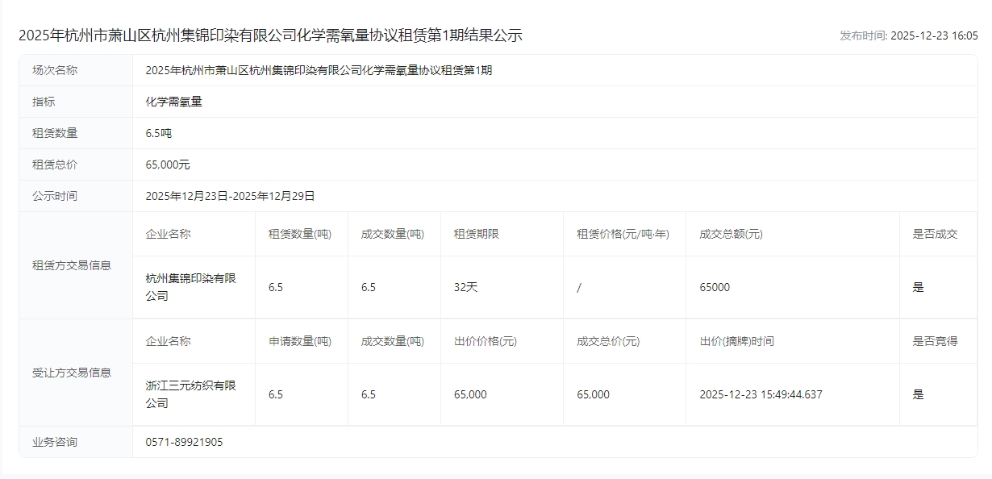Click the 是否成交 column header
Screen dimensions: 992x479
pos(935,234)
